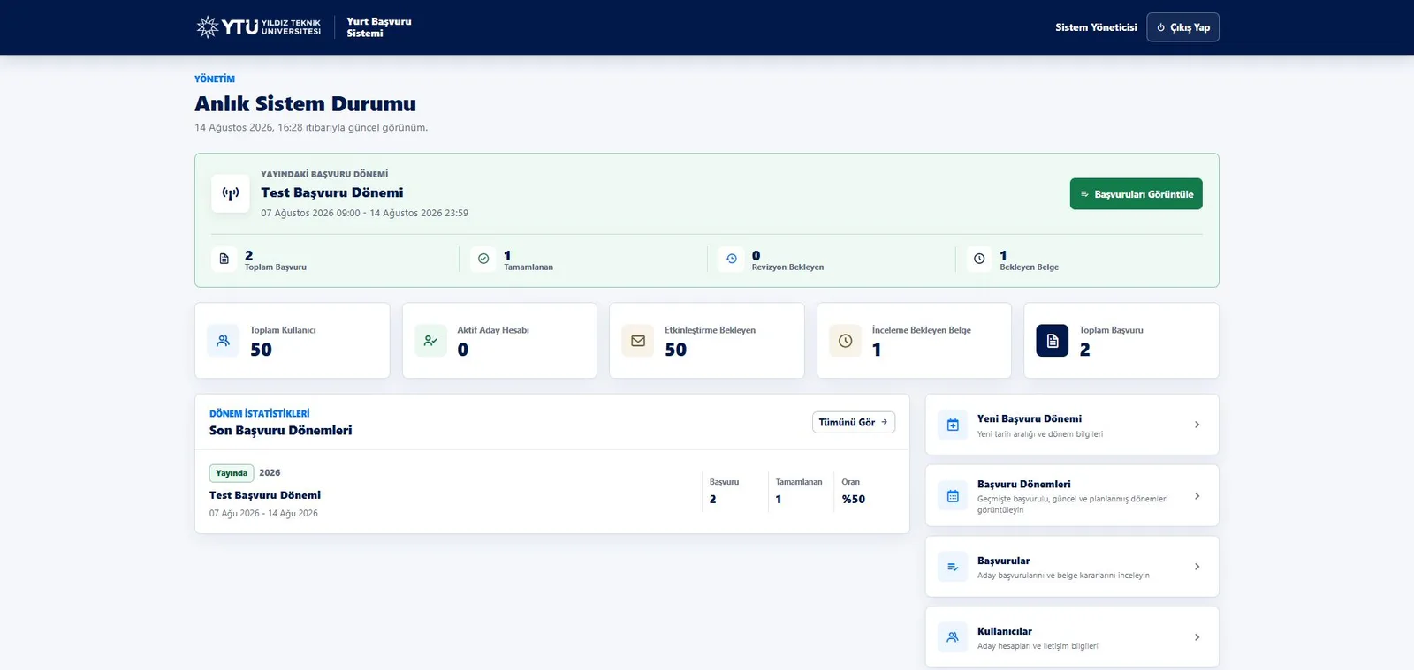Image resolution: width=1414 pixels, height=670 pixels.
Task: Click the Yeni Başvuru Dönemi calendar-plus icon
Action: [953, 425]
